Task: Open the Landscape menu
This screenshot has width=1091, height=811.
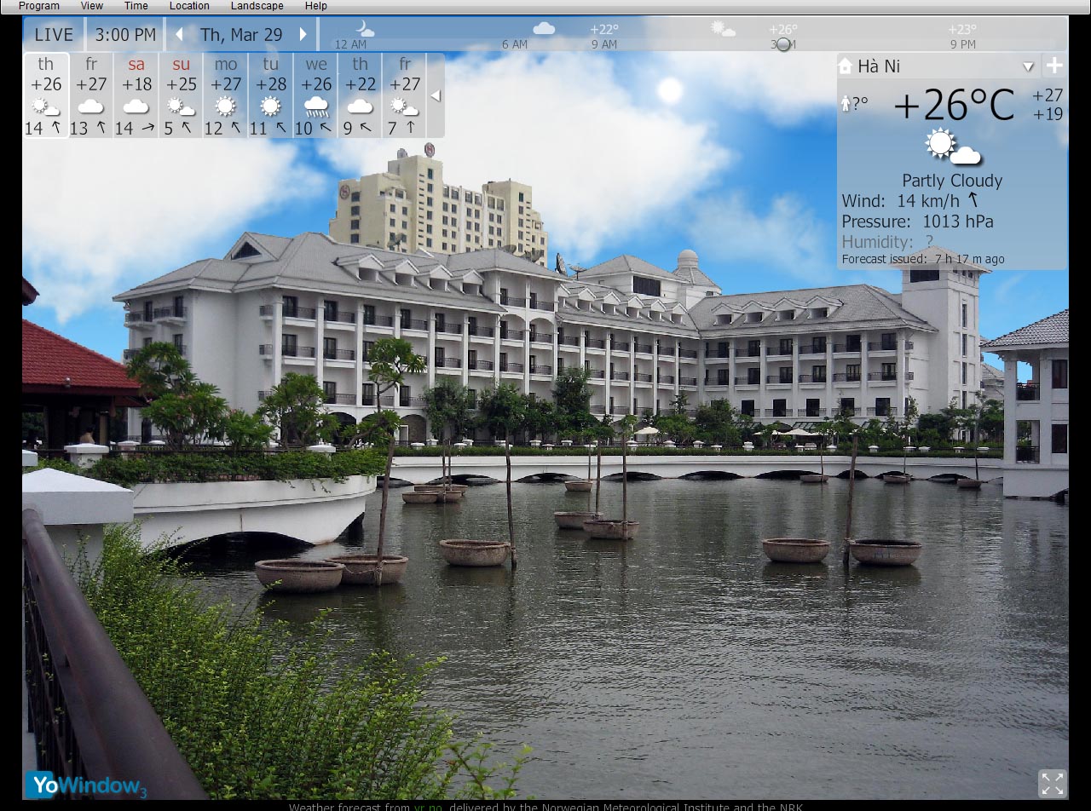Action: (x=257, y=6)
